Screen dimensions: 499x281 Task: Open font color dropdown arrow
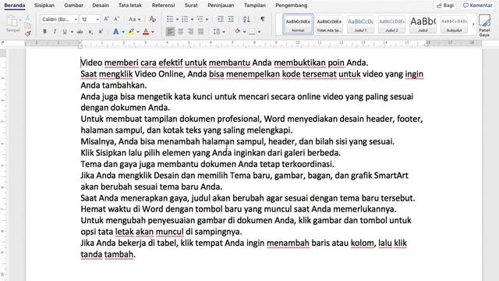[x=153, y=32]
